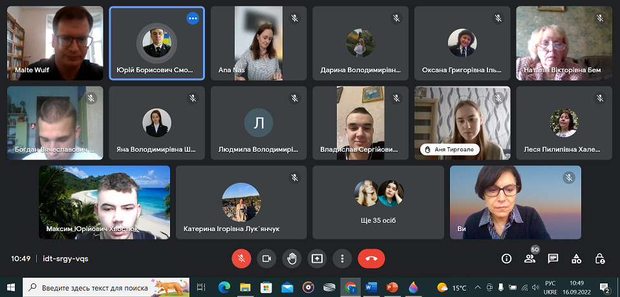
Task: Toggle the camera button
Action: coord(266,258)
